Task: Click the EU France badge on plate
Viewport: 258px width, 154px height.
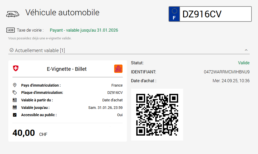Action: (x=174, y=14)
